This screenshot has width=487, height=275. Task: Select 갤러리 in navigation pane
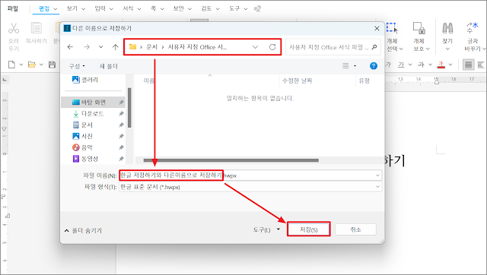[x=90, y=80]
